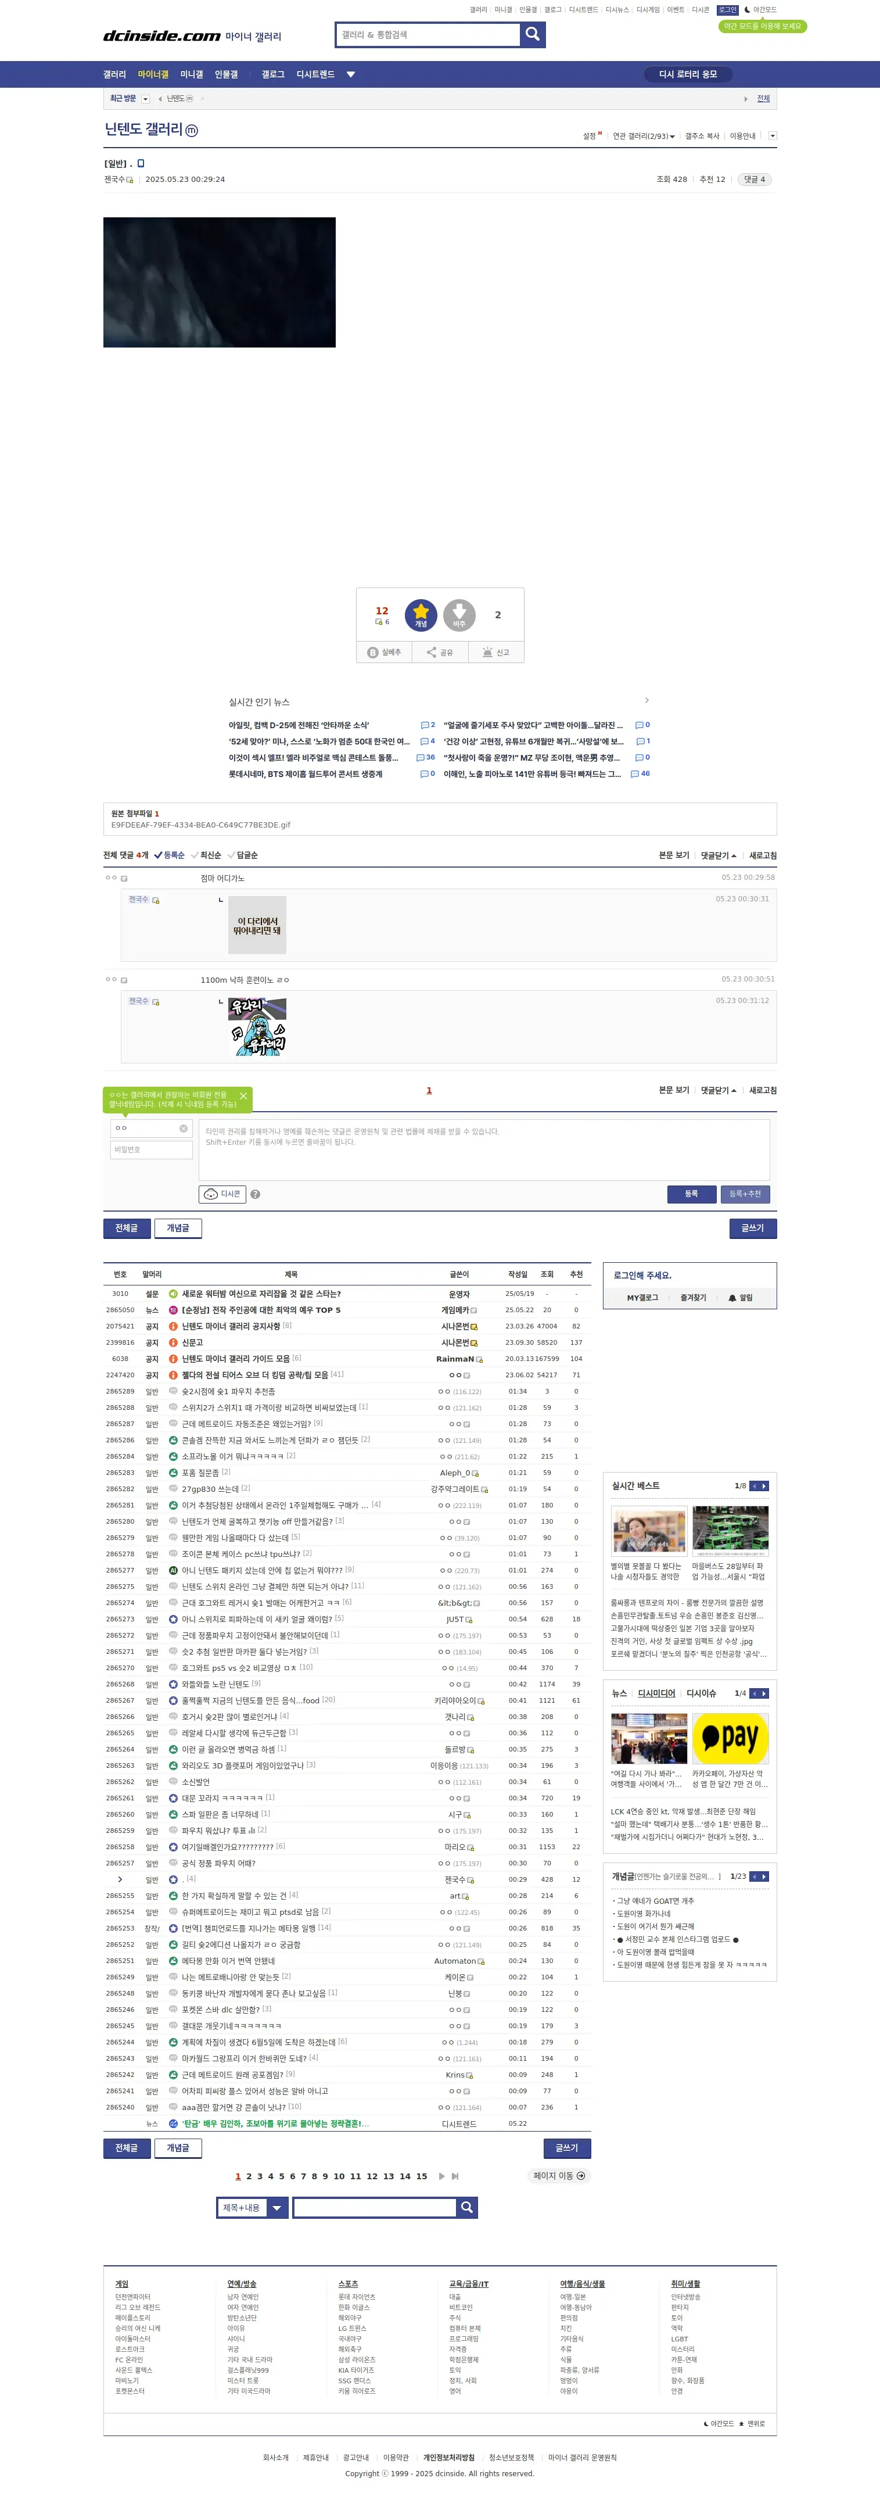This screenshot has width=880, height=2507.
Task: Click 등록+추천 button
Action: tap(746, 1193)
